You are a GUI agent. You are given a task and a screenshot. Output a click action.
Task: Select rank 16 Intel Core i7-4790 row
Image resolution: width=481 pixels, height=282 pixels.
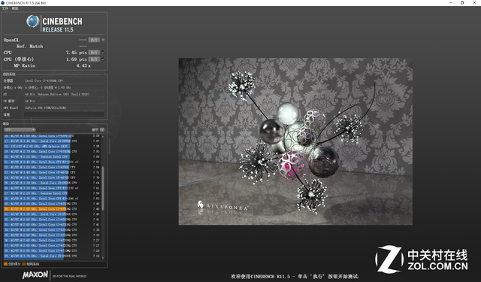click(52, 136)
